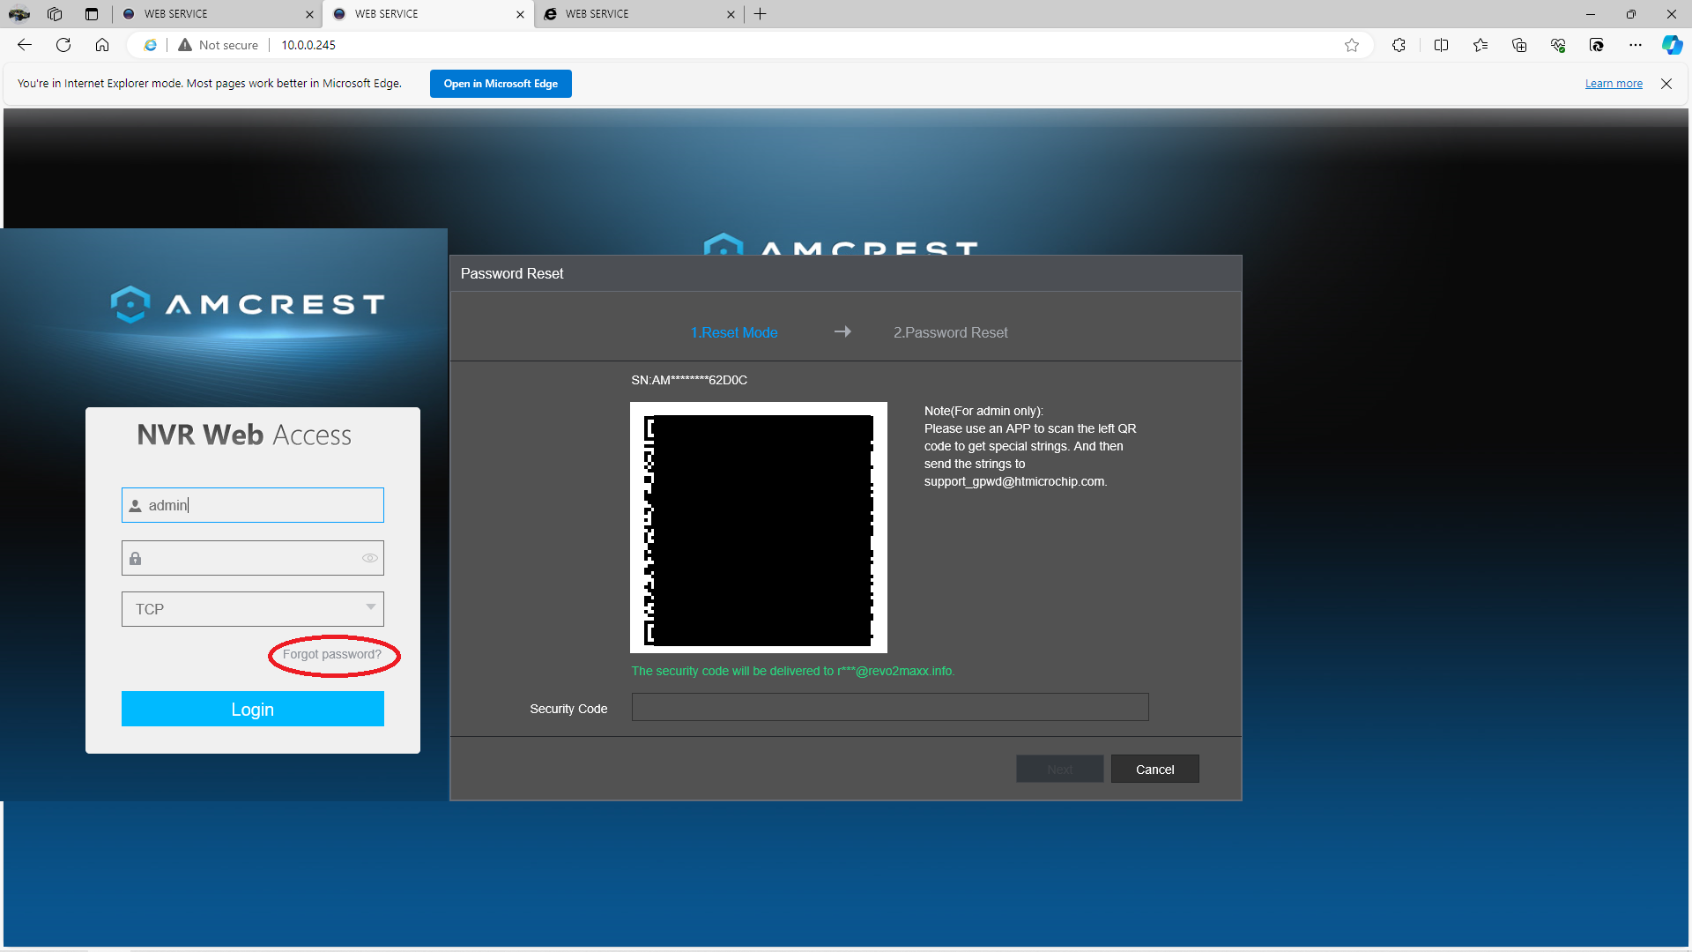Toggle the split screen view
This screenshot has height=952, width=1692.
pos(1442,45)
